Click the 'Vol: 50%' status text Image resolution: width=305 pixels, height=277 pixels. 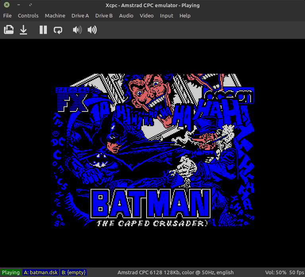tap(276, 272)
